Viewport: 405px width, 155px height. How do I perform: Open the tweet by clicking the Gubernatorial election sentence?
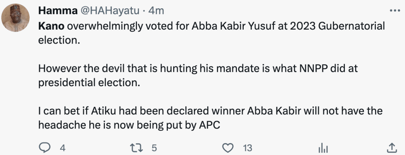click(212, 33)
